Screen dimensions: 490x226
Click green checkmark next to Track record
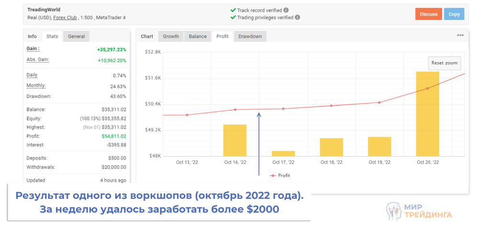[x=233, y=10]
